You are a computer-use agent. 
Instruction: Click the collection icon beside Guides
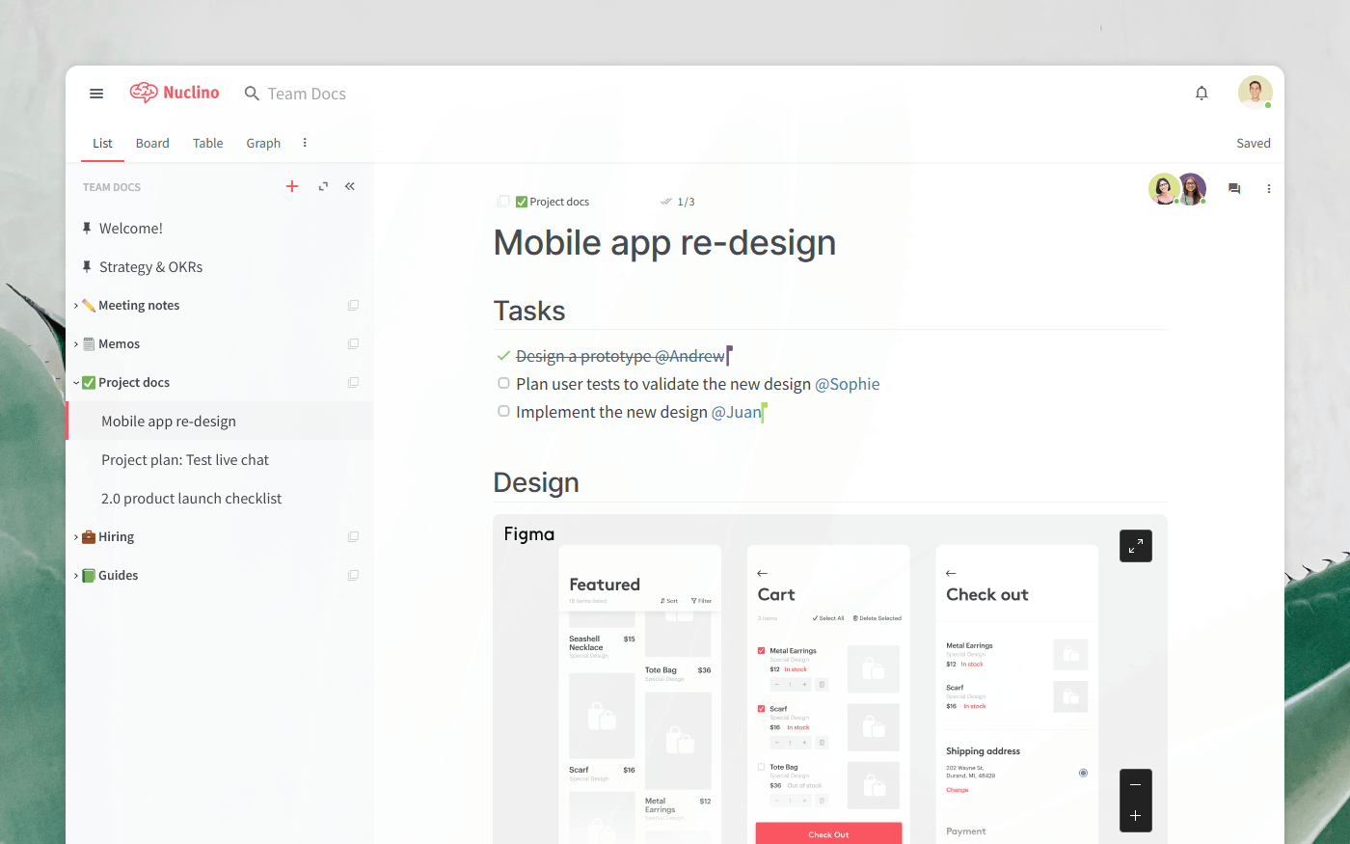tap(353, 576)
